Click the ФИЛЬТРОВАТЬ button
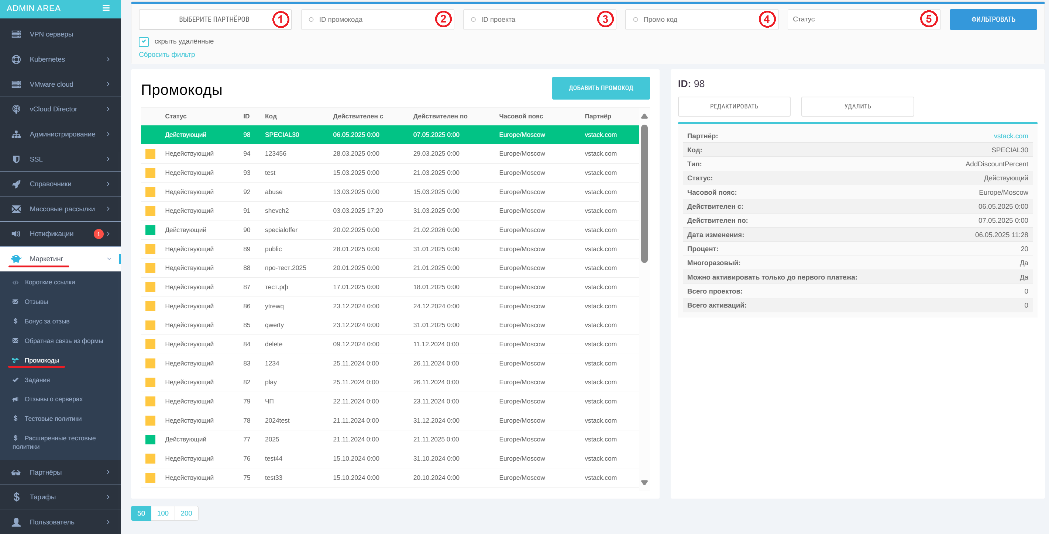1049x534 pixels. point(993,20)
